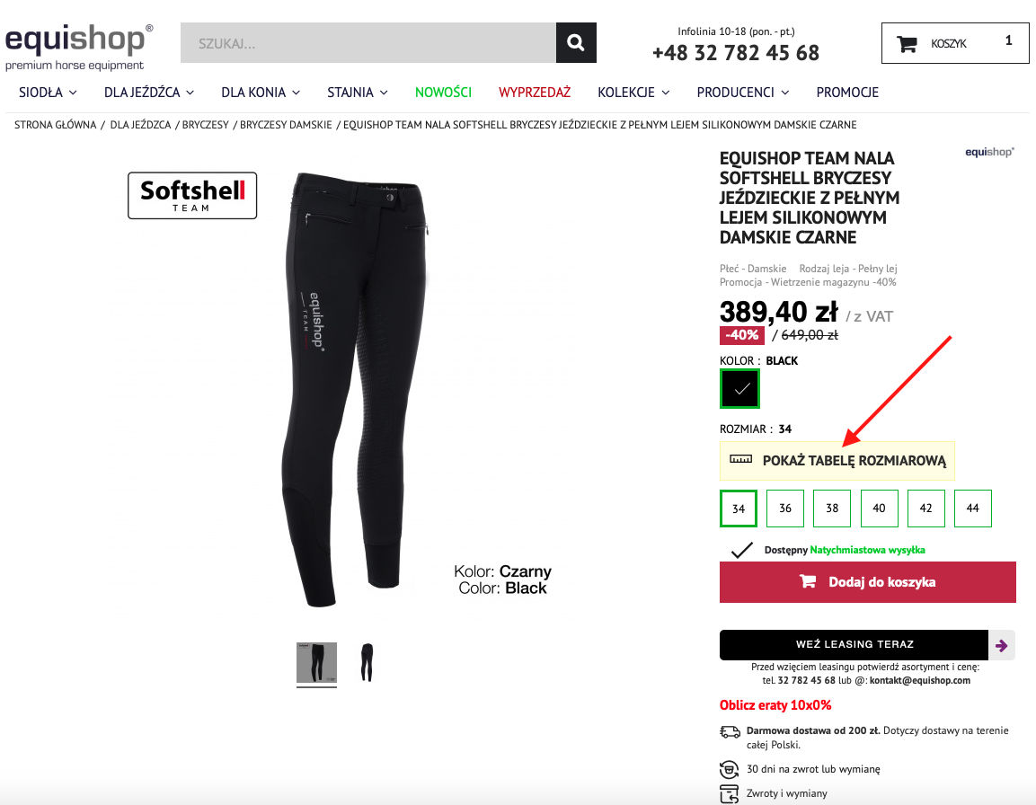Click the free delivery truck icon

[730, 731]
